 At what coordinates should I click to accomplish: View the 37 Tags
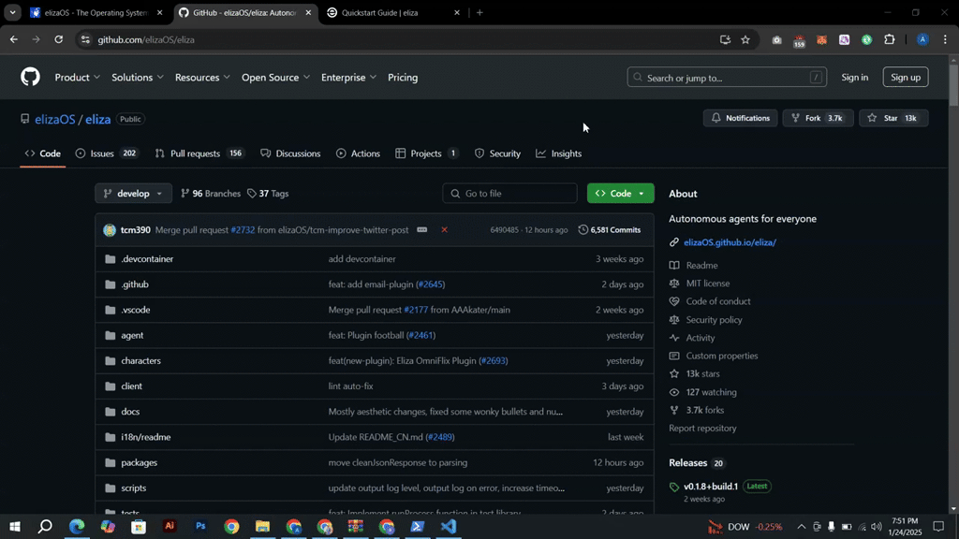tap(268, 193)
